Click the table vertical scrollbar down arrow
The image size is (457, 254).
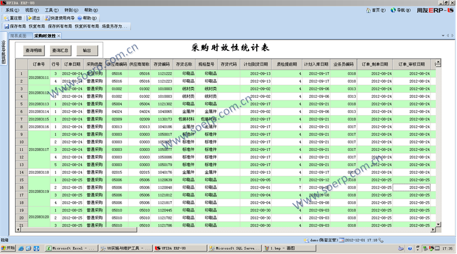point(438,224)
